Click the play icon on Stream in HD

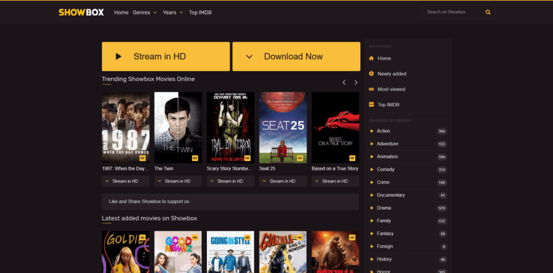tap(118, 56)
